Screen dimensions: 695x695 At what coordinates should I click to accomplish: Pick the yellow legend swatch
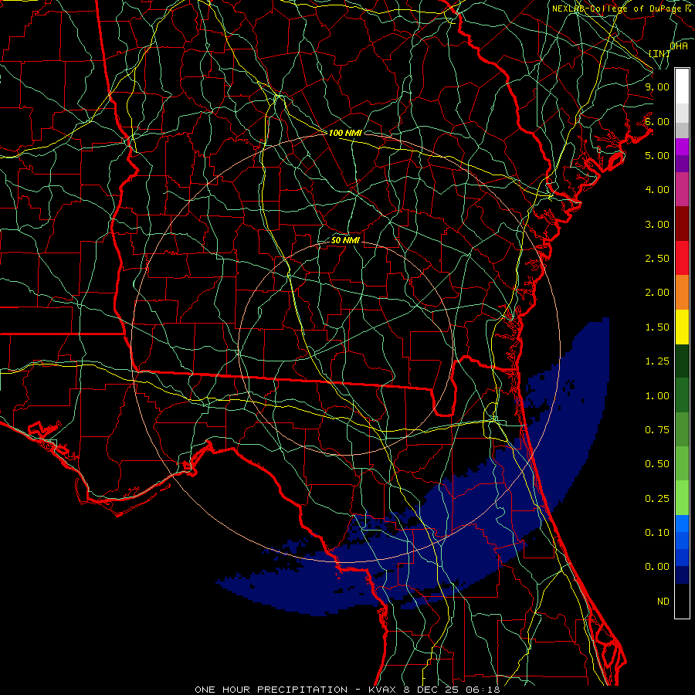[682, 327]
